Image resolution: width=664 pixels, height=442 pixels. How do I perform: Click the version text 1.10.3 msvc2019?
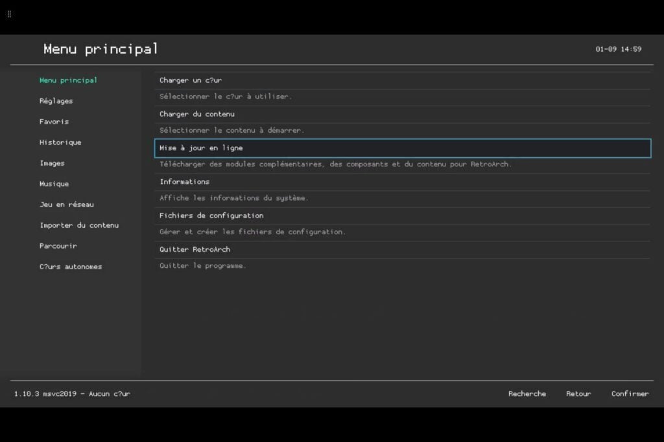pos(45,394)
